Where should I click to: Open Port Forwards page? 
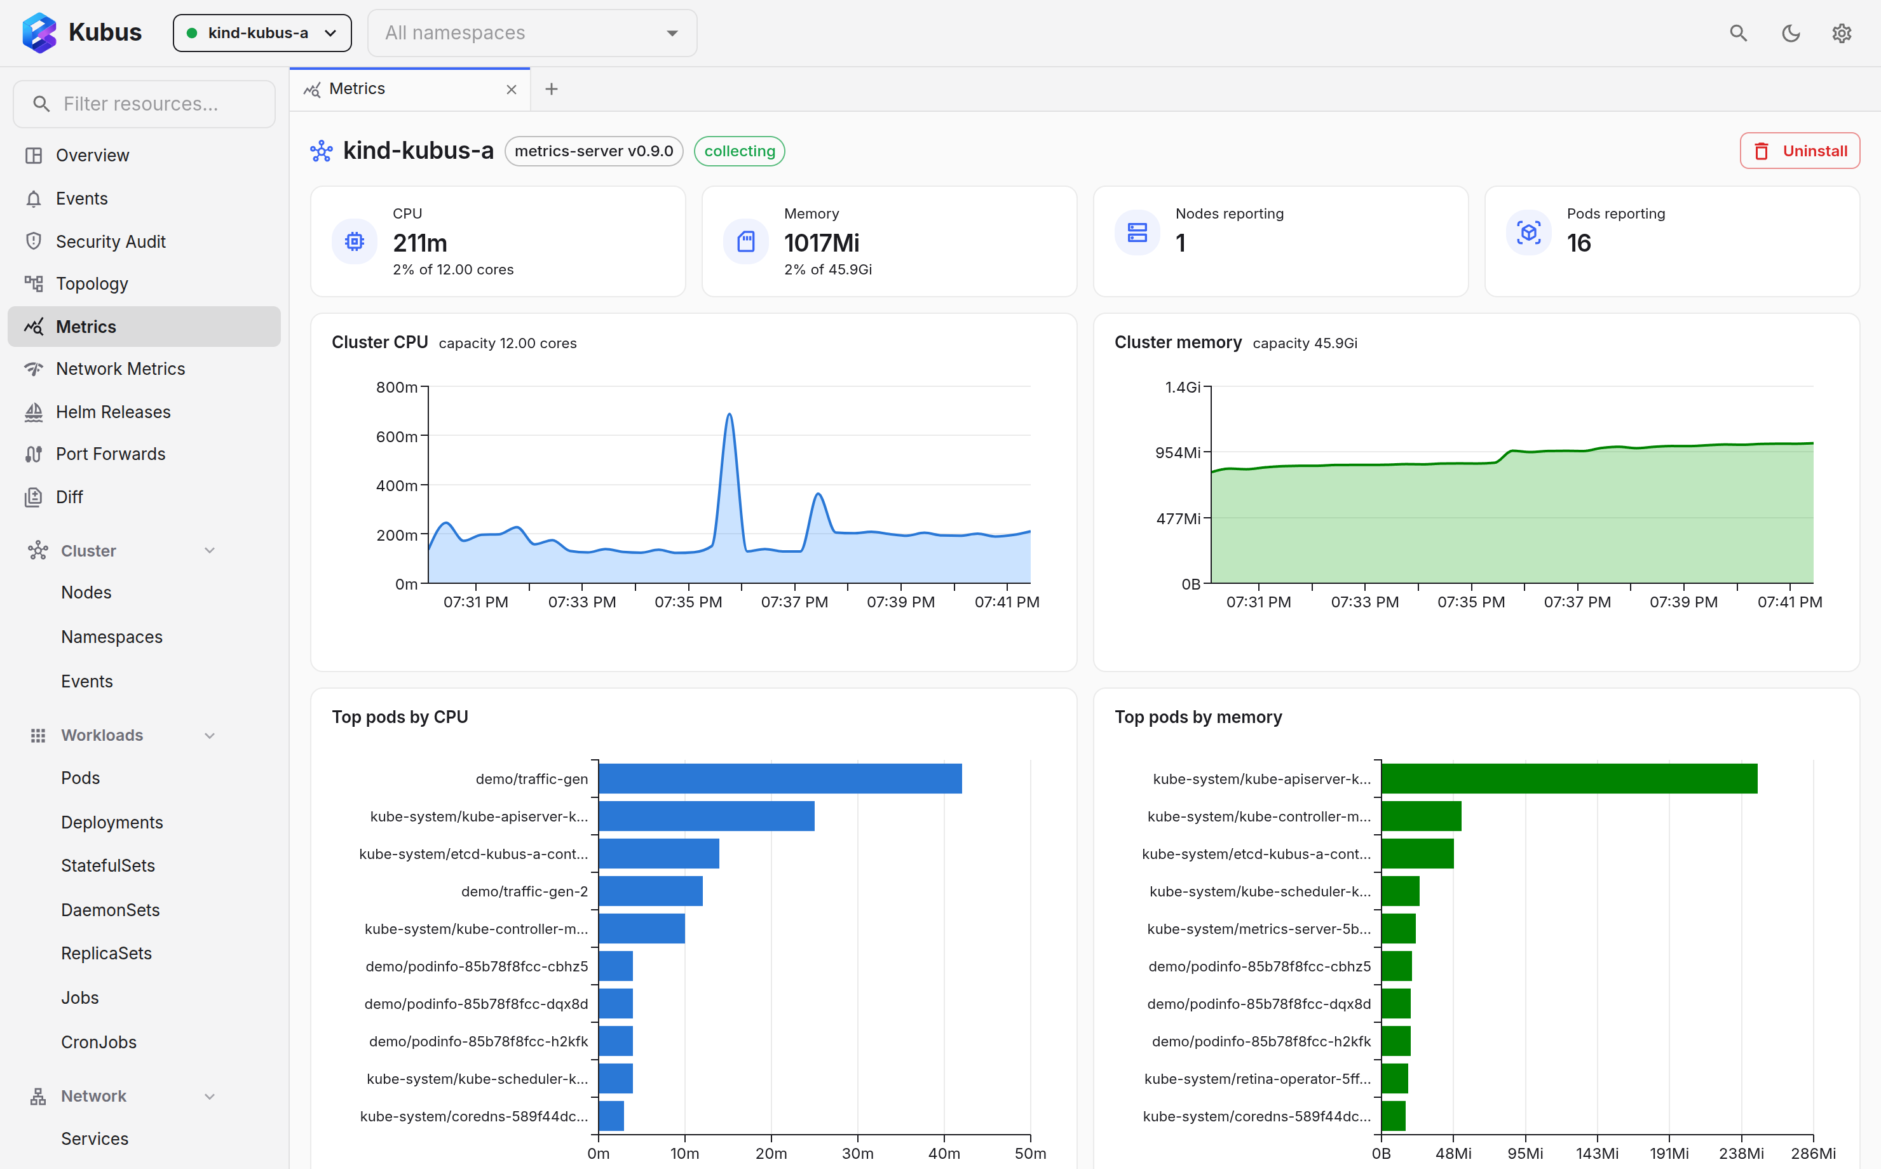(x=144, y=454)
